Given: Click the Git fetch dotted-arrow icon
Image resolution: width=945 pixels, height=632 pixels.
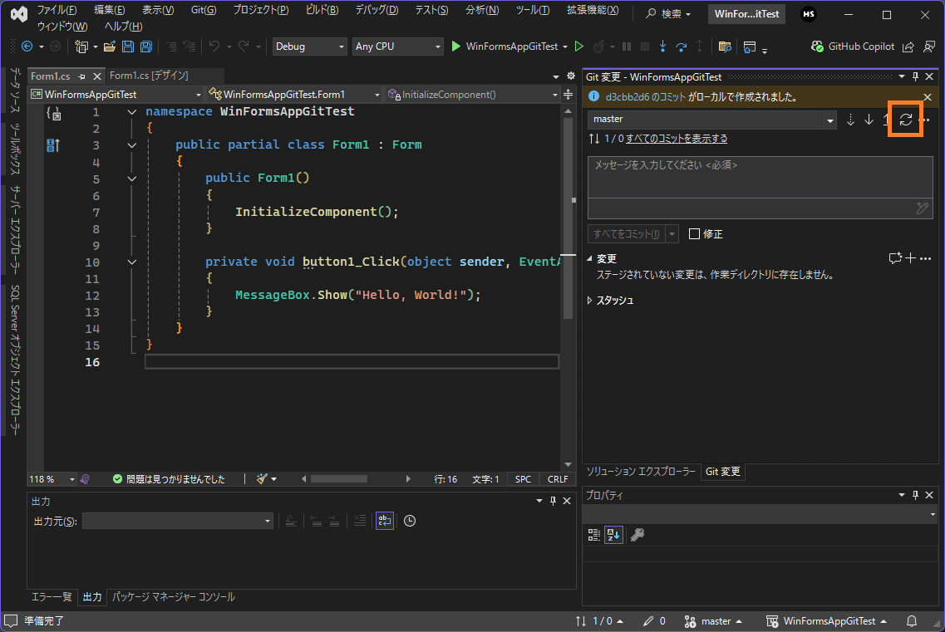Looking at the screenshot, I should tap(850, 120).
